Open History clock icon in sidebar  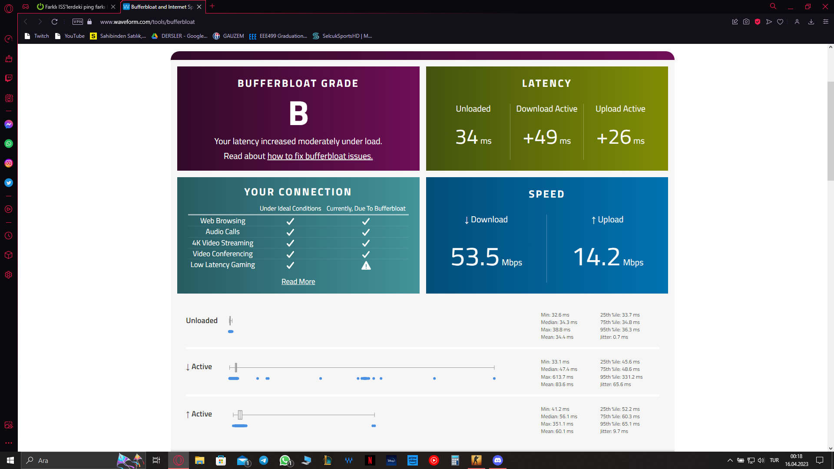tap(9, 236)
